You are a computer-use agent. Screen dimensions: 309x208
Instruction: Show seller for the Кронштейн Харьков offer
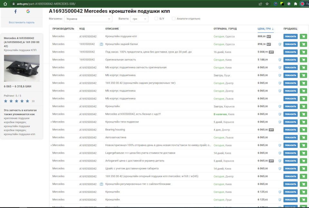pos(290,106)
